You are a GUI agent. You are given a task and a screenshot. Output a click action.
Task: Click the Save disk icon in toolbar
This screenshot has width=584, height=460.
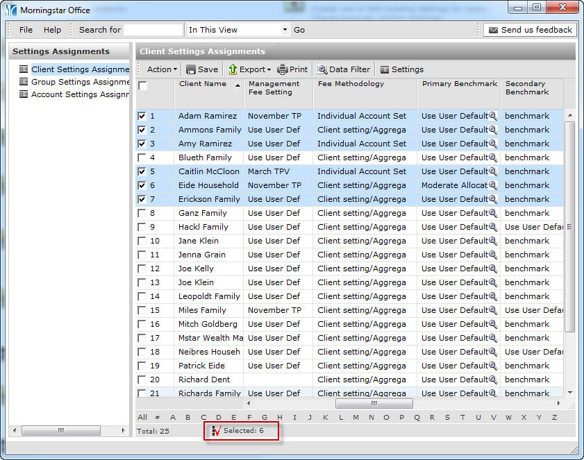coord(191,69)
